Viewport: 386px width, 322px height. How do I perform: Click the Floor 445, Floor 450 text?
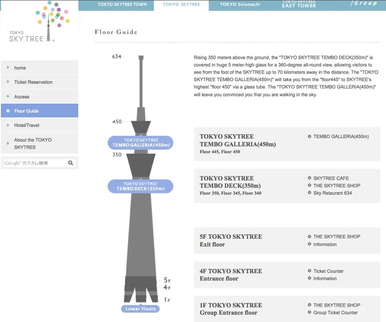(x=220, y=152)
